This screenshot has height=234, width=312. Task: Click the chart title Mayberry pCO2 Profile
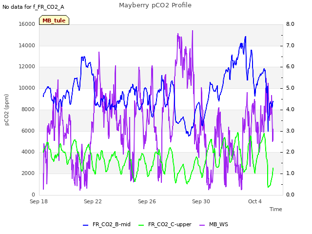point(155,5)
